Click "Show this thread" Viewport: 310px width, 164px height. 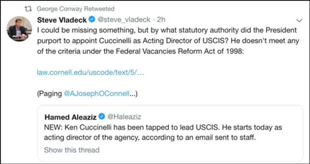[x=71, y=150]
